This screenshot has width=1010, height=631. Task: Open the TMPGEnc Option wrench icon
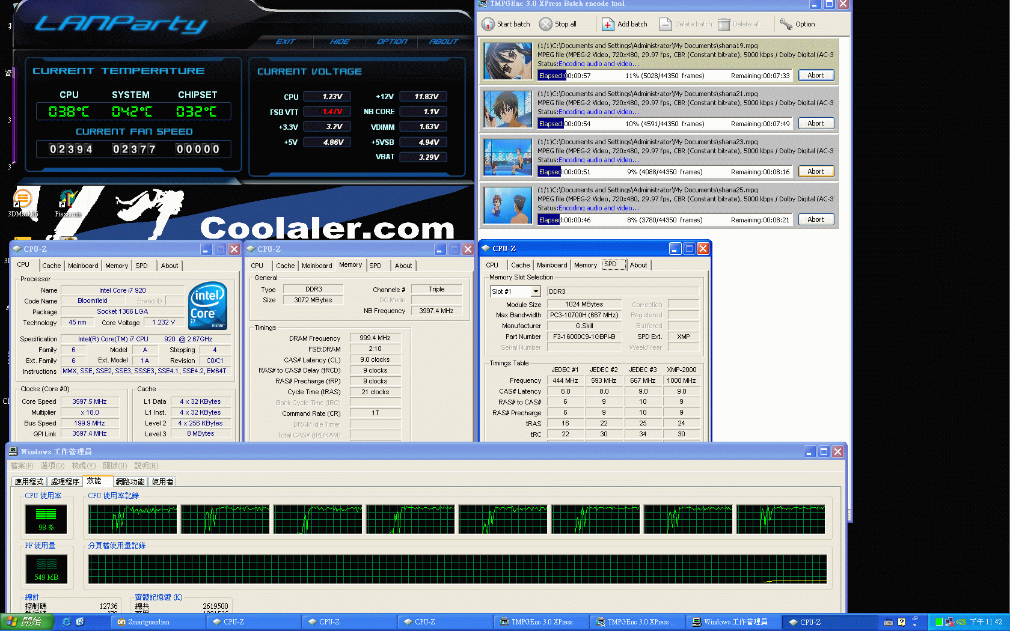(786, 24)
